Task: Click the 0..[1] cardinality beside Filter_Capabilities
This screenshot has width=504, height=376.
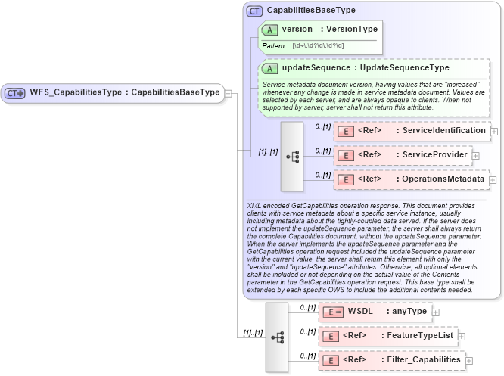Action: 308,356
